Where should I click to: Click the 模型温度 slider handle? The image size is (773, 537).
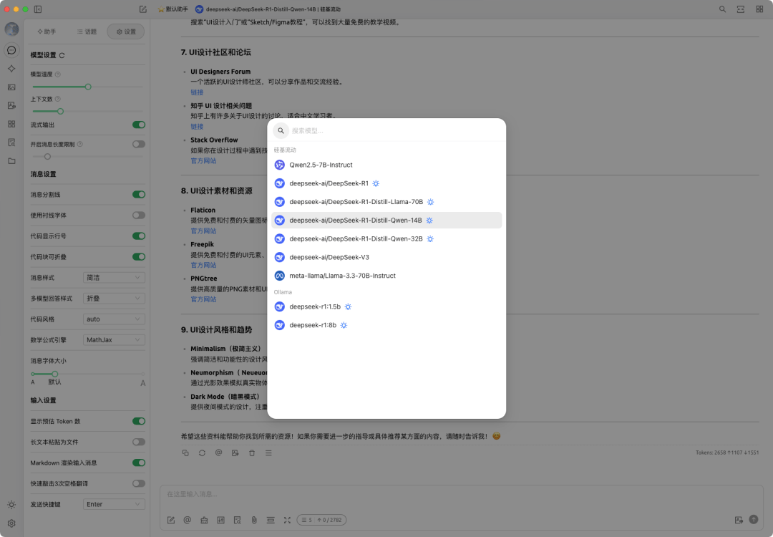(x=88, y=87)
